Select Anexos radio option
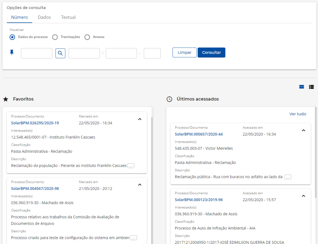 pos(87,37)
